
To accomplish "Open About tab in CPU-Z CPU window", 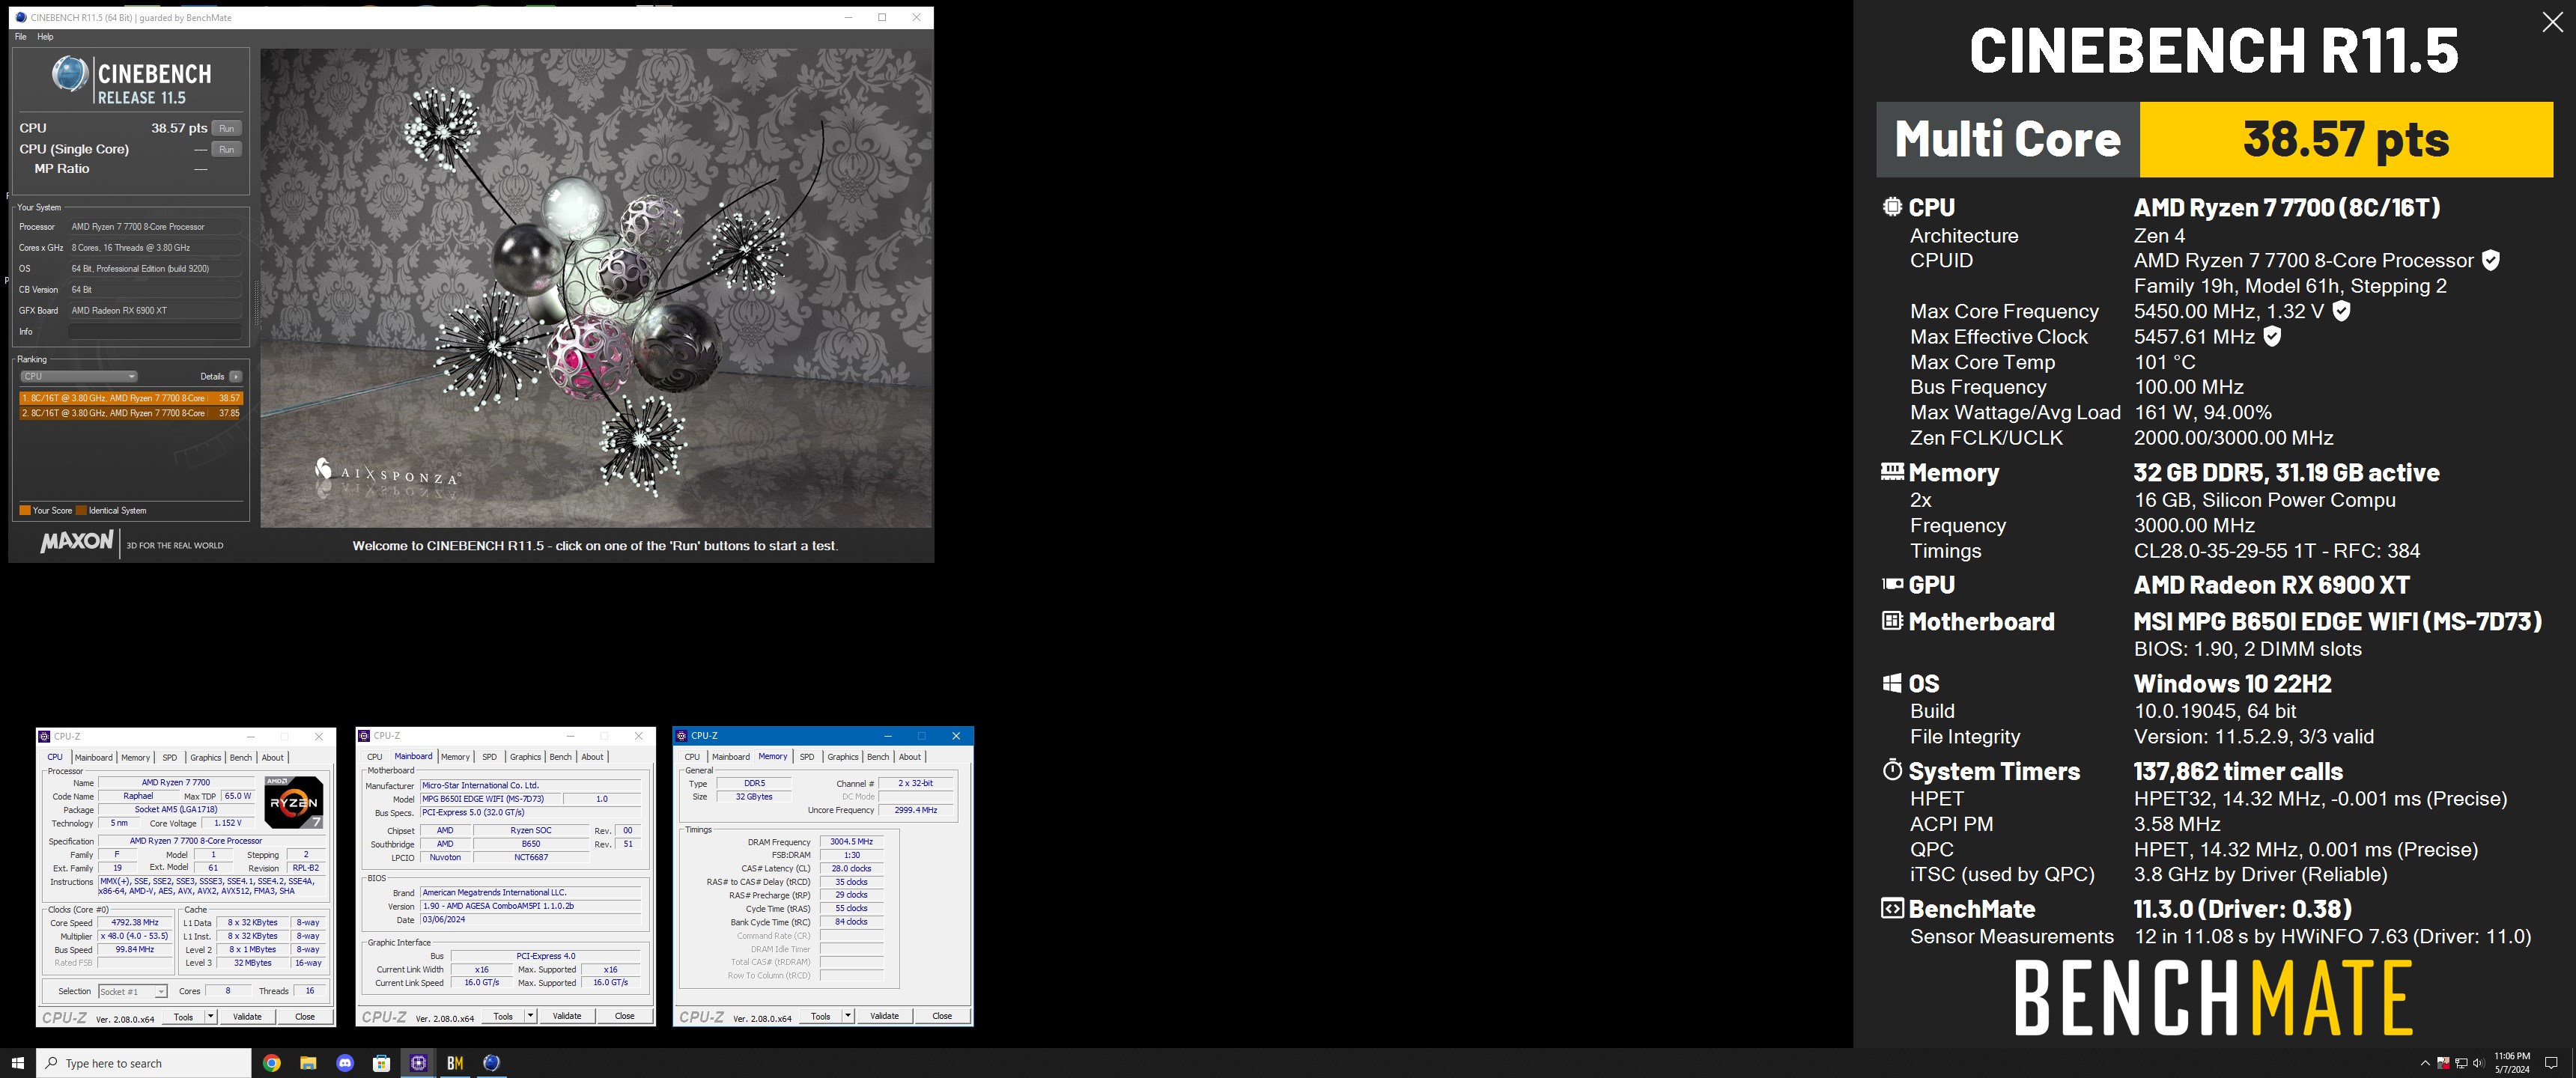I will (273, 757).
